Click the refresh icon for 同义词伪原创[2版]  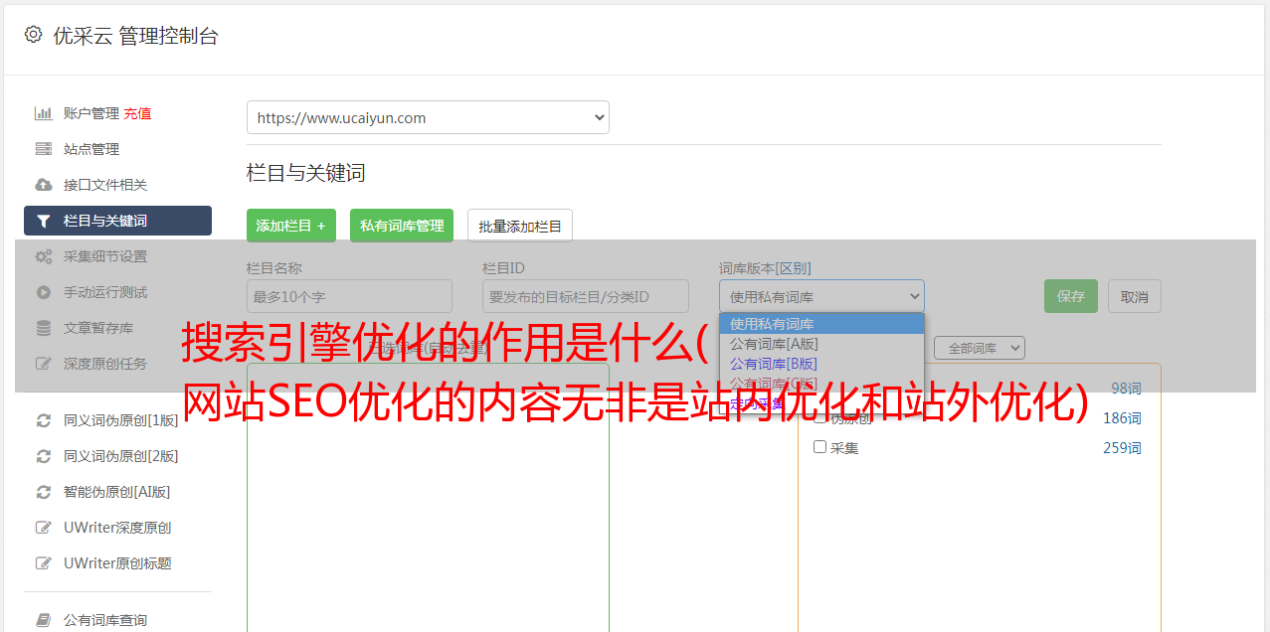point(44,456)
